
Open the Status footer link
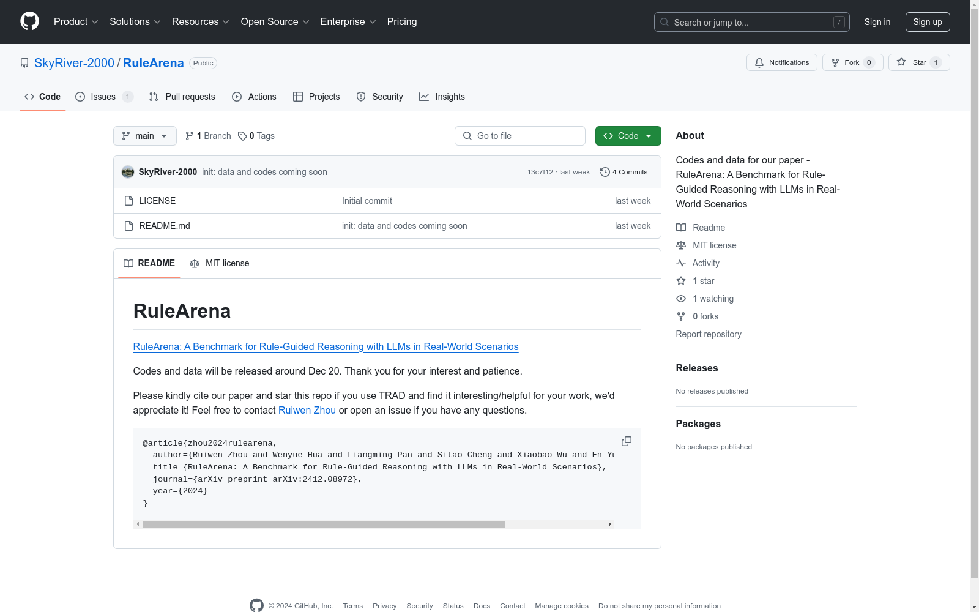click(x=453, y=606)
